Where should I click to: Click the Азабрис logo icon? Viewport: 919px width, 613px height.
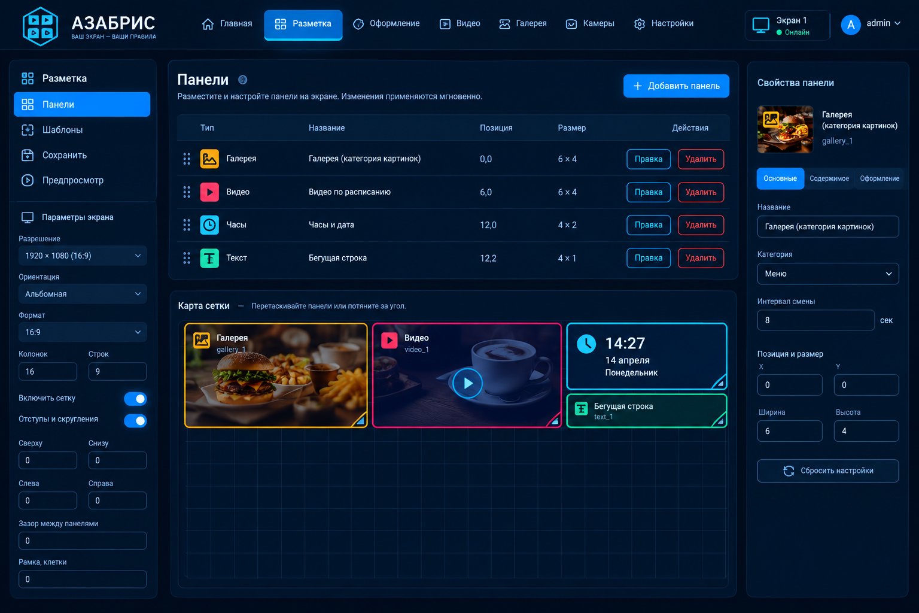pyautogui.click(x=40, y=26)
